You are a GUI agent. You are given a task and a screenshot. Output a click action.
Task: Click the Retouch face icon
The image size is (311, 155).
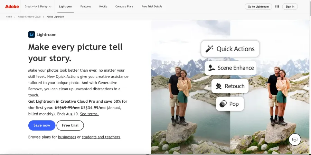pos(219,86)
